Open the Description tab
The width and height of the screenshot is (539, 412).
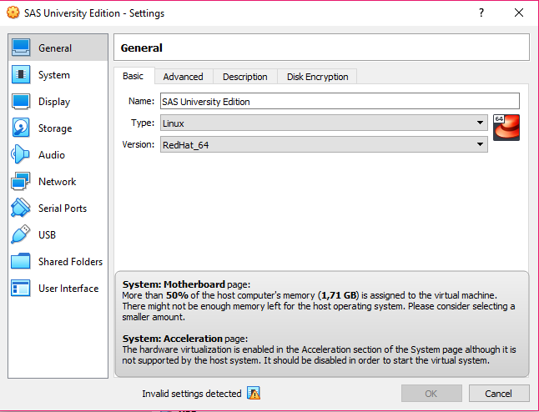click(x=245, y=77)
